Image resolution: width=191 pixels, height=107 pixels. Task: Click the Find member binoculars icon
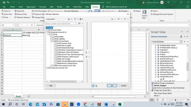[79, 23]
